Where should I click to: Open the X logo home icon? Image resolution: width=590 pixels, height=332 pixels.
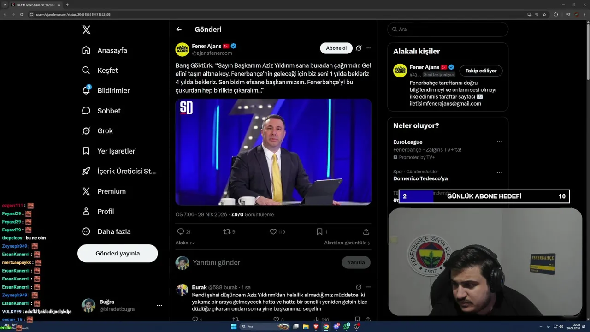tap(86, 30)
